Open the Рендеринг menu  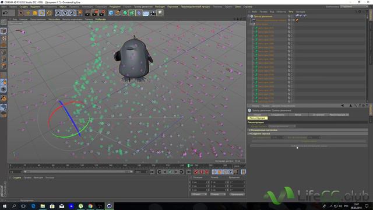coord(115,6)
